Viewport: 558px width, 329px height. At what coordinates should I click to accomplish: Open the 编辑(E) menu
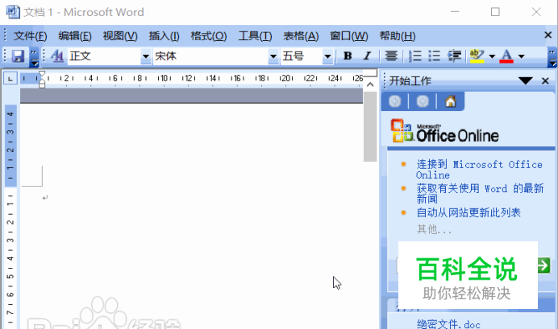tap(75, 36)
